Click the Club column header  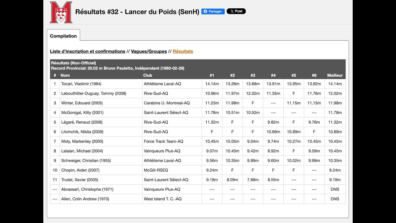[x=148, y=75]
